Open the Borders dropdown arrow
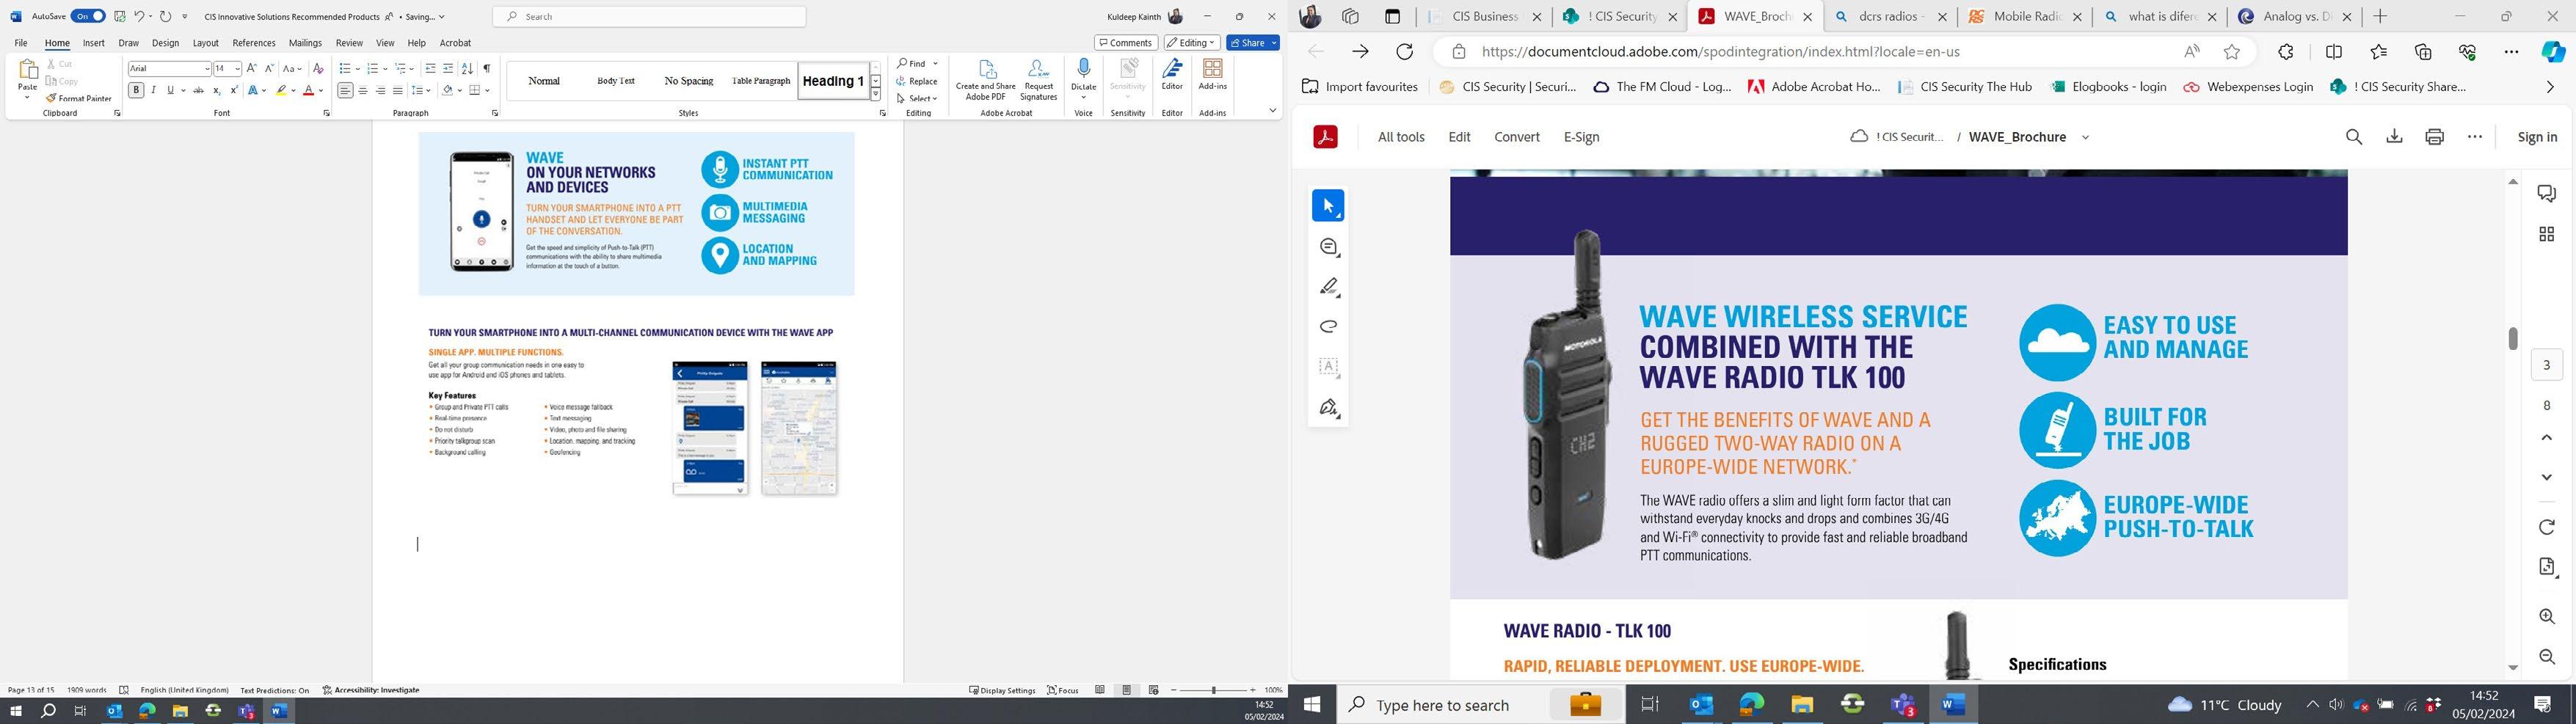This screenshot has width=2576, height=724. tap(487, 90)
